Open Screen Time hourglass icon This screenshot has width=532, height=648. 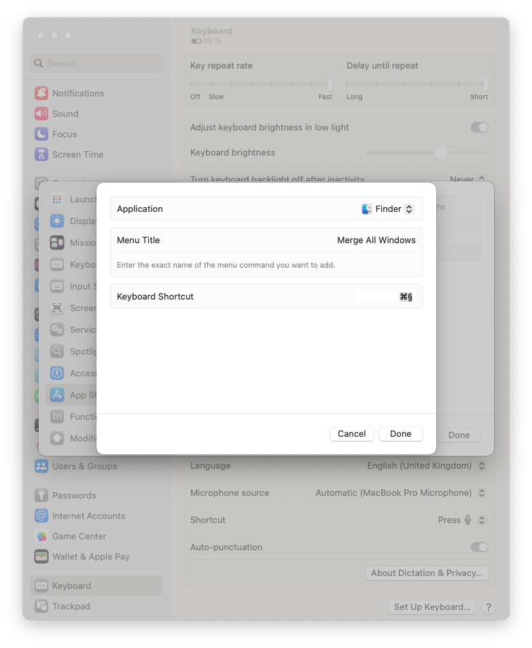tap(41, 154)
